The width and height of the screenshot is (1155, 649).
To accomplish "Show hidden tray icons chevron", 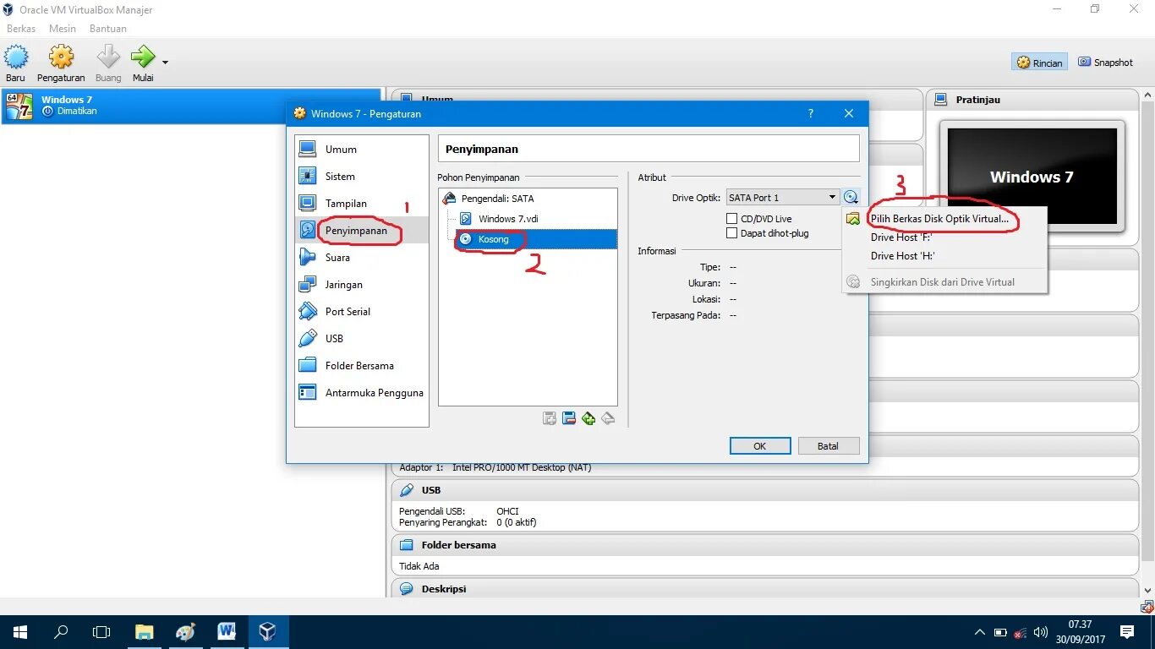I will pyautogui.click(x=980, y=632).
